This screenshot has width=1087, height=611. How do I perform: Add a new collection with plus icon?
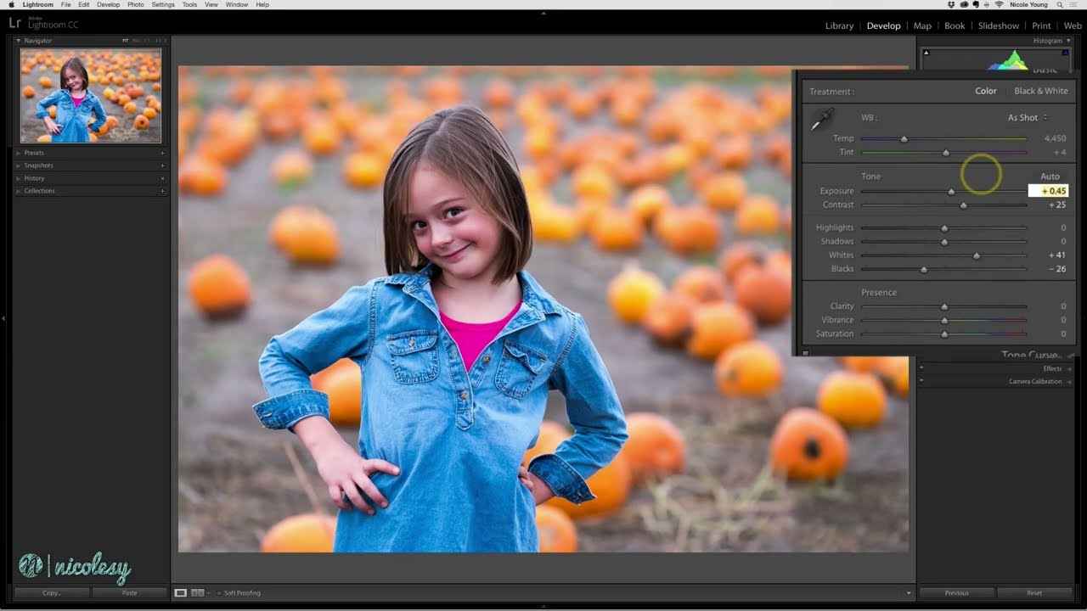tap(162, 191)
